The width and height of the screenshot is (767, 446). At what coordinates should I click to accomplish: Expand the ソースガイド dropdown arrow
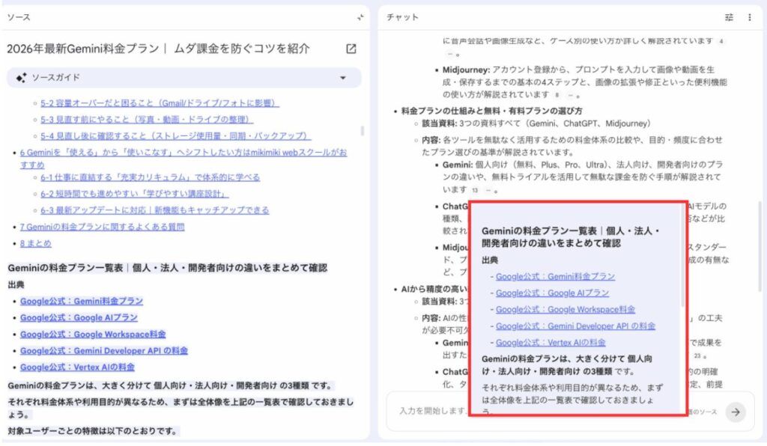[343, 78]
